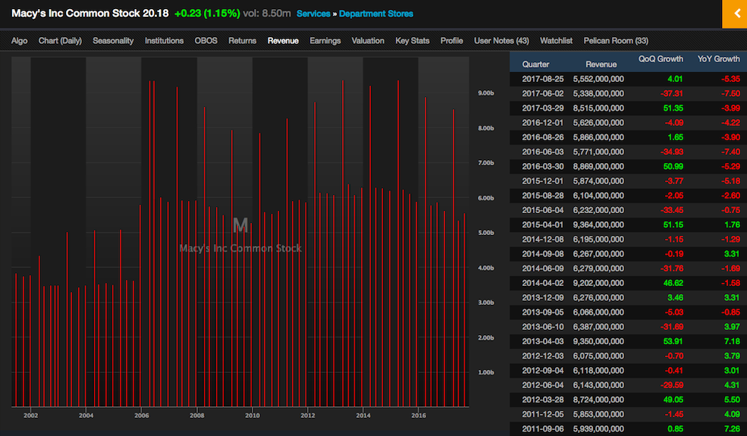747x436 pixels.
Task: Click revenue value 6,267,000,000
Action: click(598, 254)
